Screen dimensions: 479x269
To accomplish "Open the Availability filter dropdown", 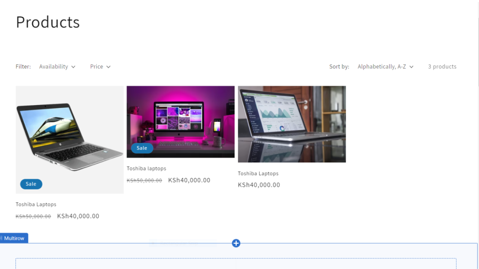I will 57,66.
